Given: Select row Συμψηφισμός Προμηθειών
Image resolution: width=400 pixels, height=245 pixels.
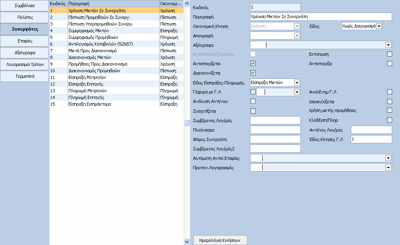Looking at the screenshot, I should pos(116,37).
